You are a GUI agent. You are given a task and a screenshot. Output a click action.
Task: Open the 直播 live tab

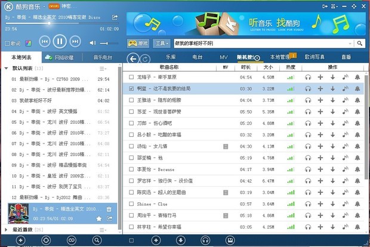[x=346, y=57]
